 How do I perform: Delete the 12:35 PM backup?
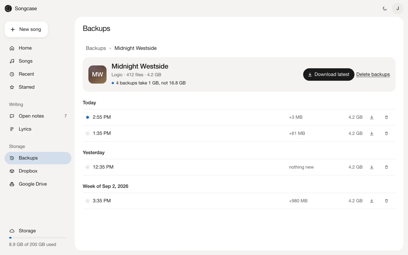click(386, 167)
